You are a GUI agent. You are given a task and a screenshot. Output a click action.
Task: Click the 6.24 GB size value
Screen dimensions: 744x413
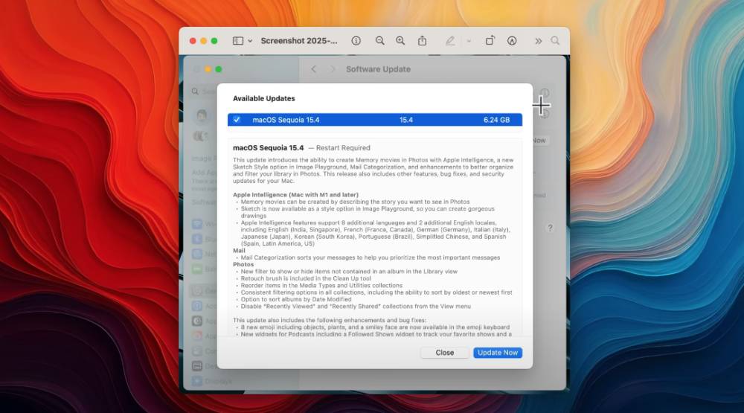coord(496,120)
